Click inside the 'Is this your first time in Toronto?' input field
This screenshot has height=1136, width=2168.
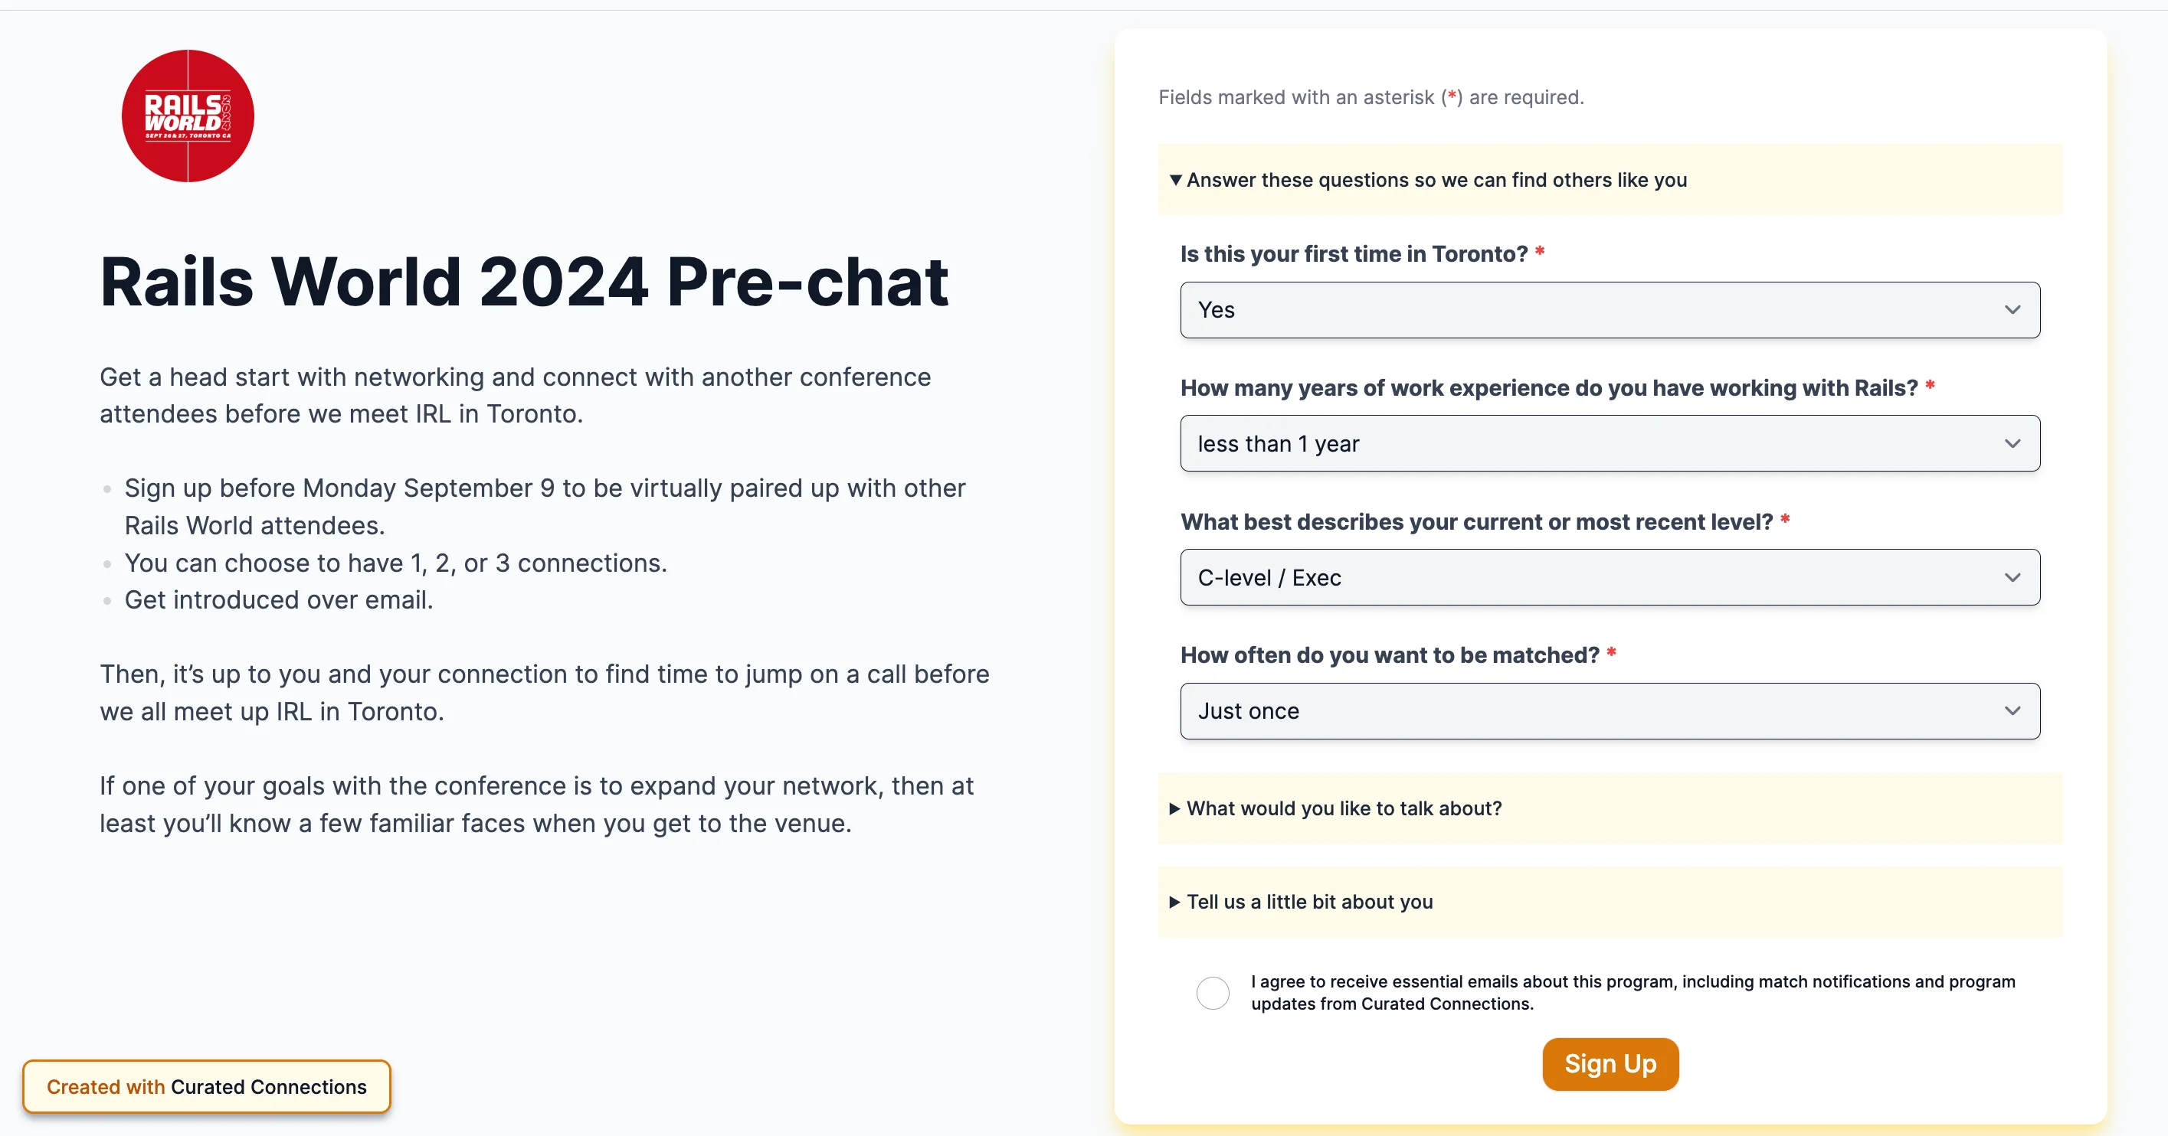tap(1610, 309)
